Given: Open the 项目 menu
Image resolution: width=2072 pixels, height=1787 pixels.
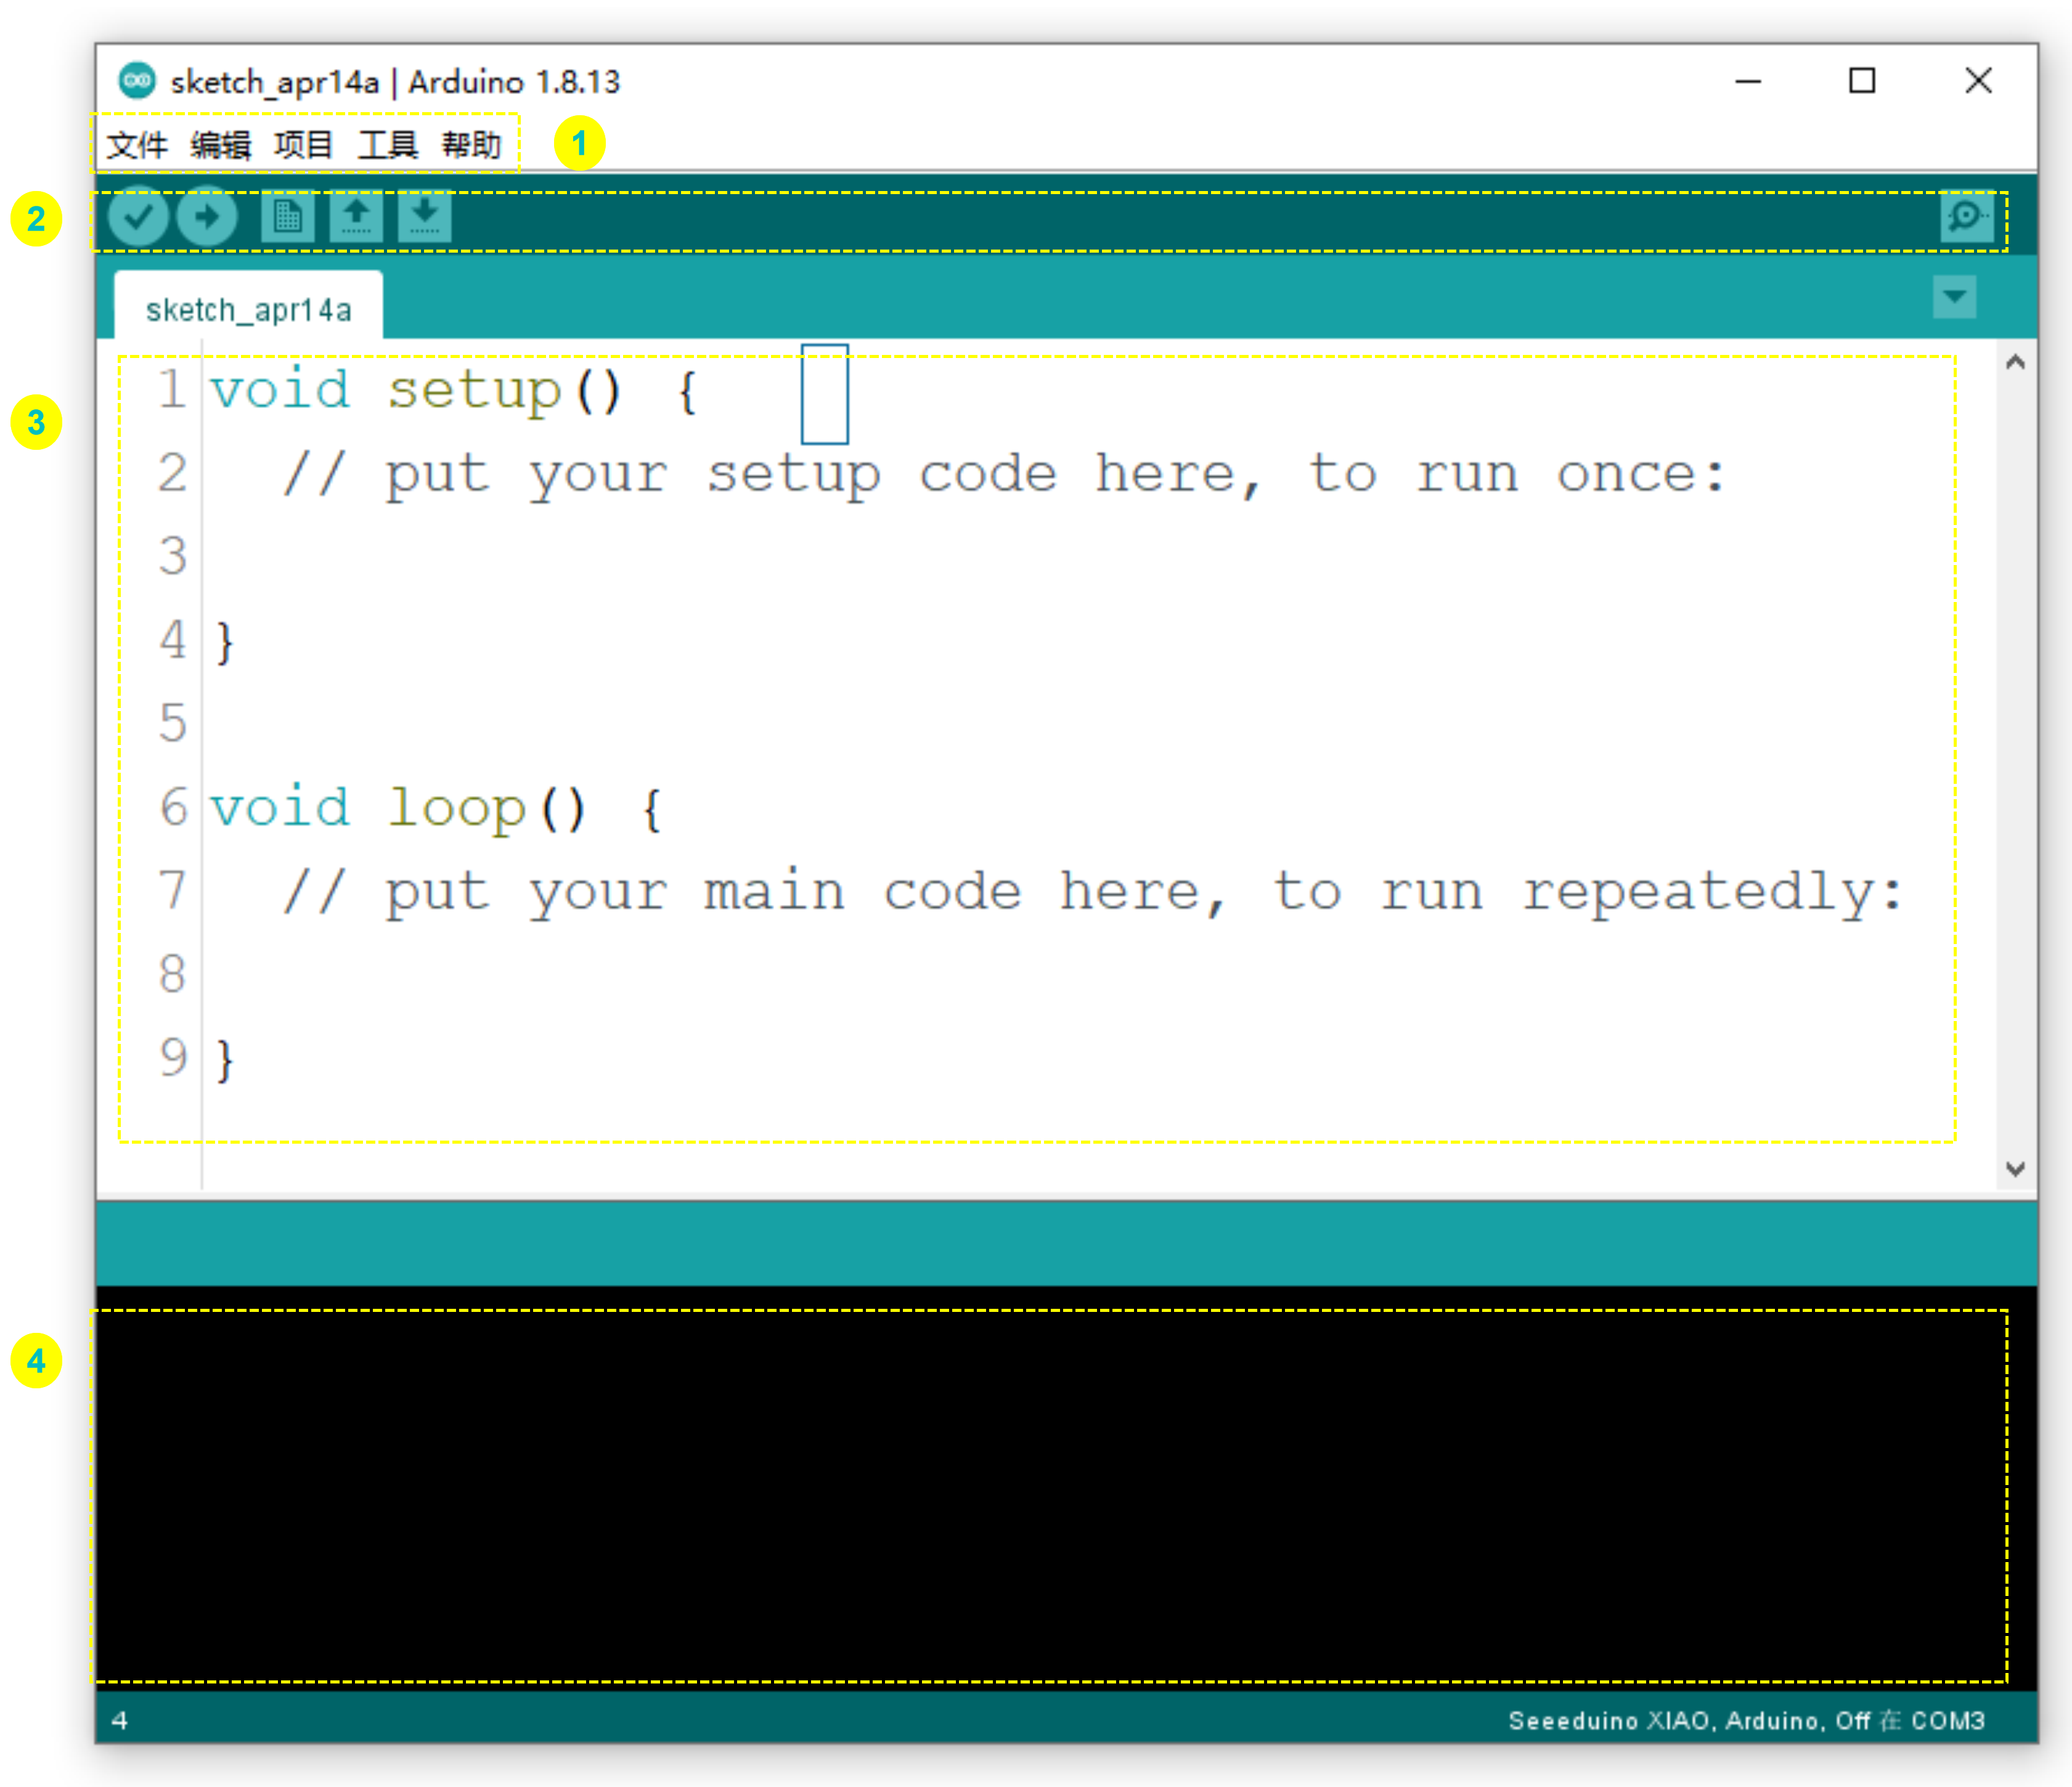Looking at the screenshot, I should (x=303, y=145).
